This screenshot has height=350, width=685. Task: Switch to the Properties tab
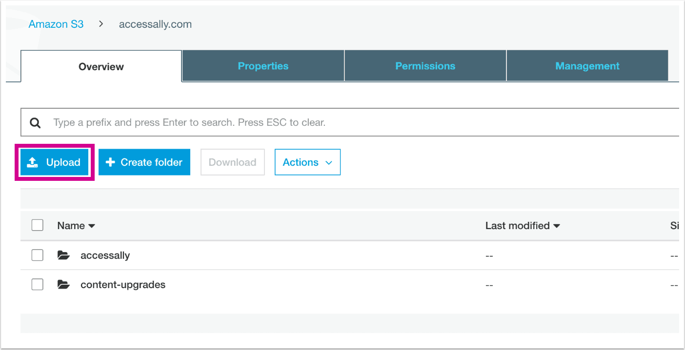tap(263, 66)
